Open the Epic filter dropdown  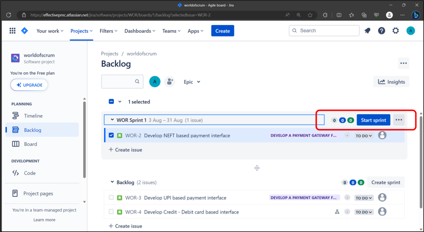click(x=192, y=82)
